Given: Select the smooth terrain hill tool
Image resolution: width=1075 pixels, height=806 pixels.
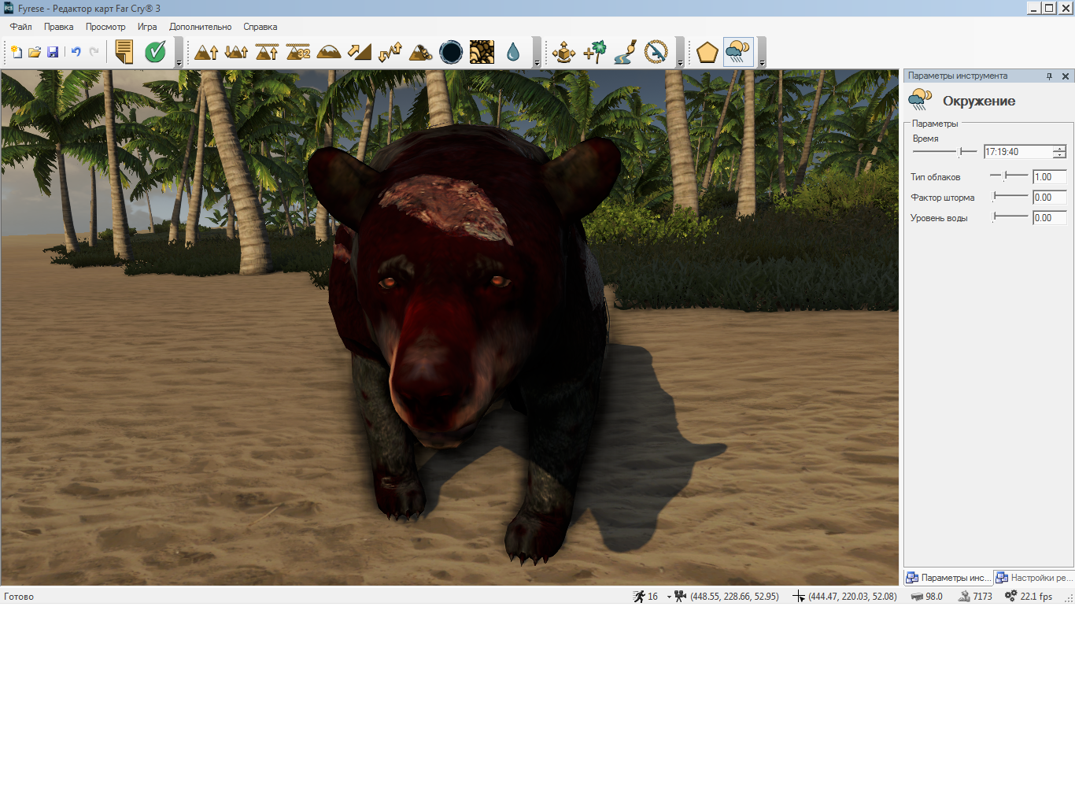Looking at the screenshot, I should [x=329, y=52].
